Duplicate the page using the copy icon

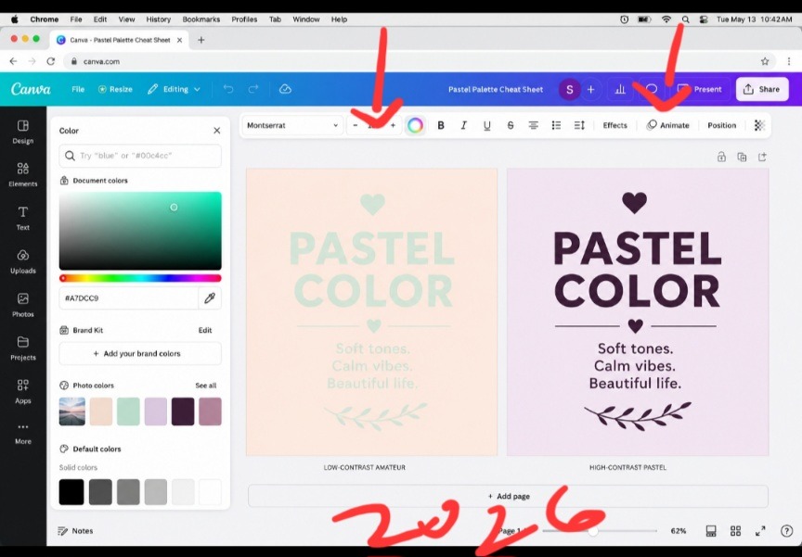[742, 157]
